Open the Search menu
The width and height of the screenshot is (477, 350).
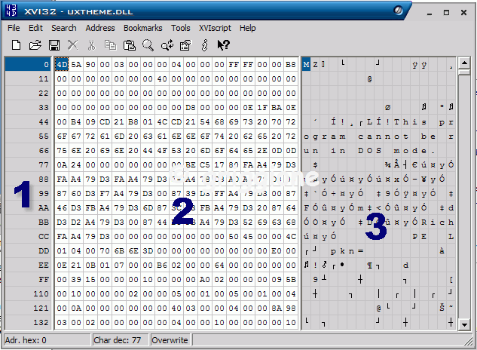[64, 28]
